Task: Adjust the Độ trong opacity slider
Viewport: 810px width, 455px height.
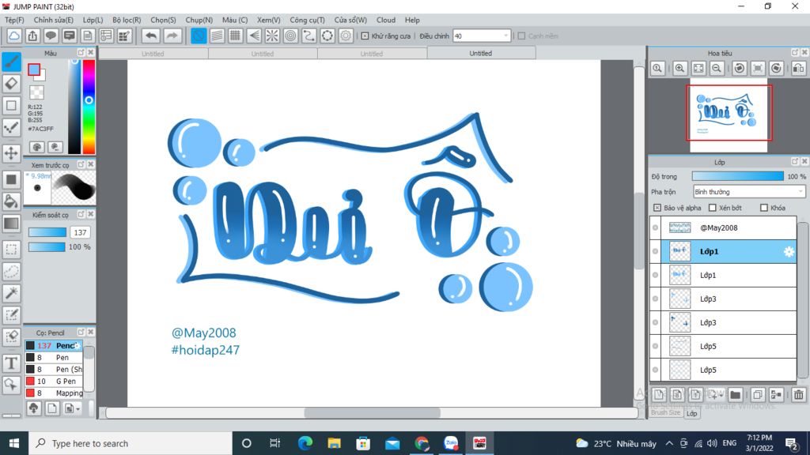Action: point(738,176)
